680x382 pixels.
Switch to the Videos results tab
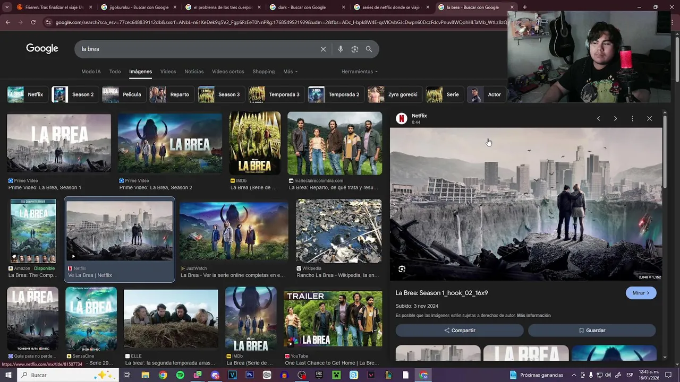[168, 72]
